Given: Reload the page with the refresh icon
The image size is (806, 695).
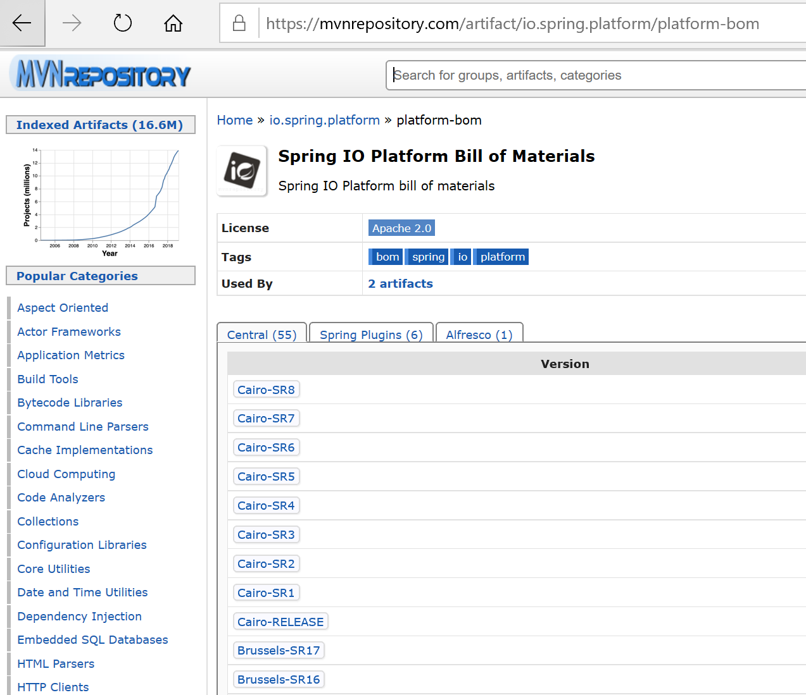Looking at the screenshot, I should (122, 23).
